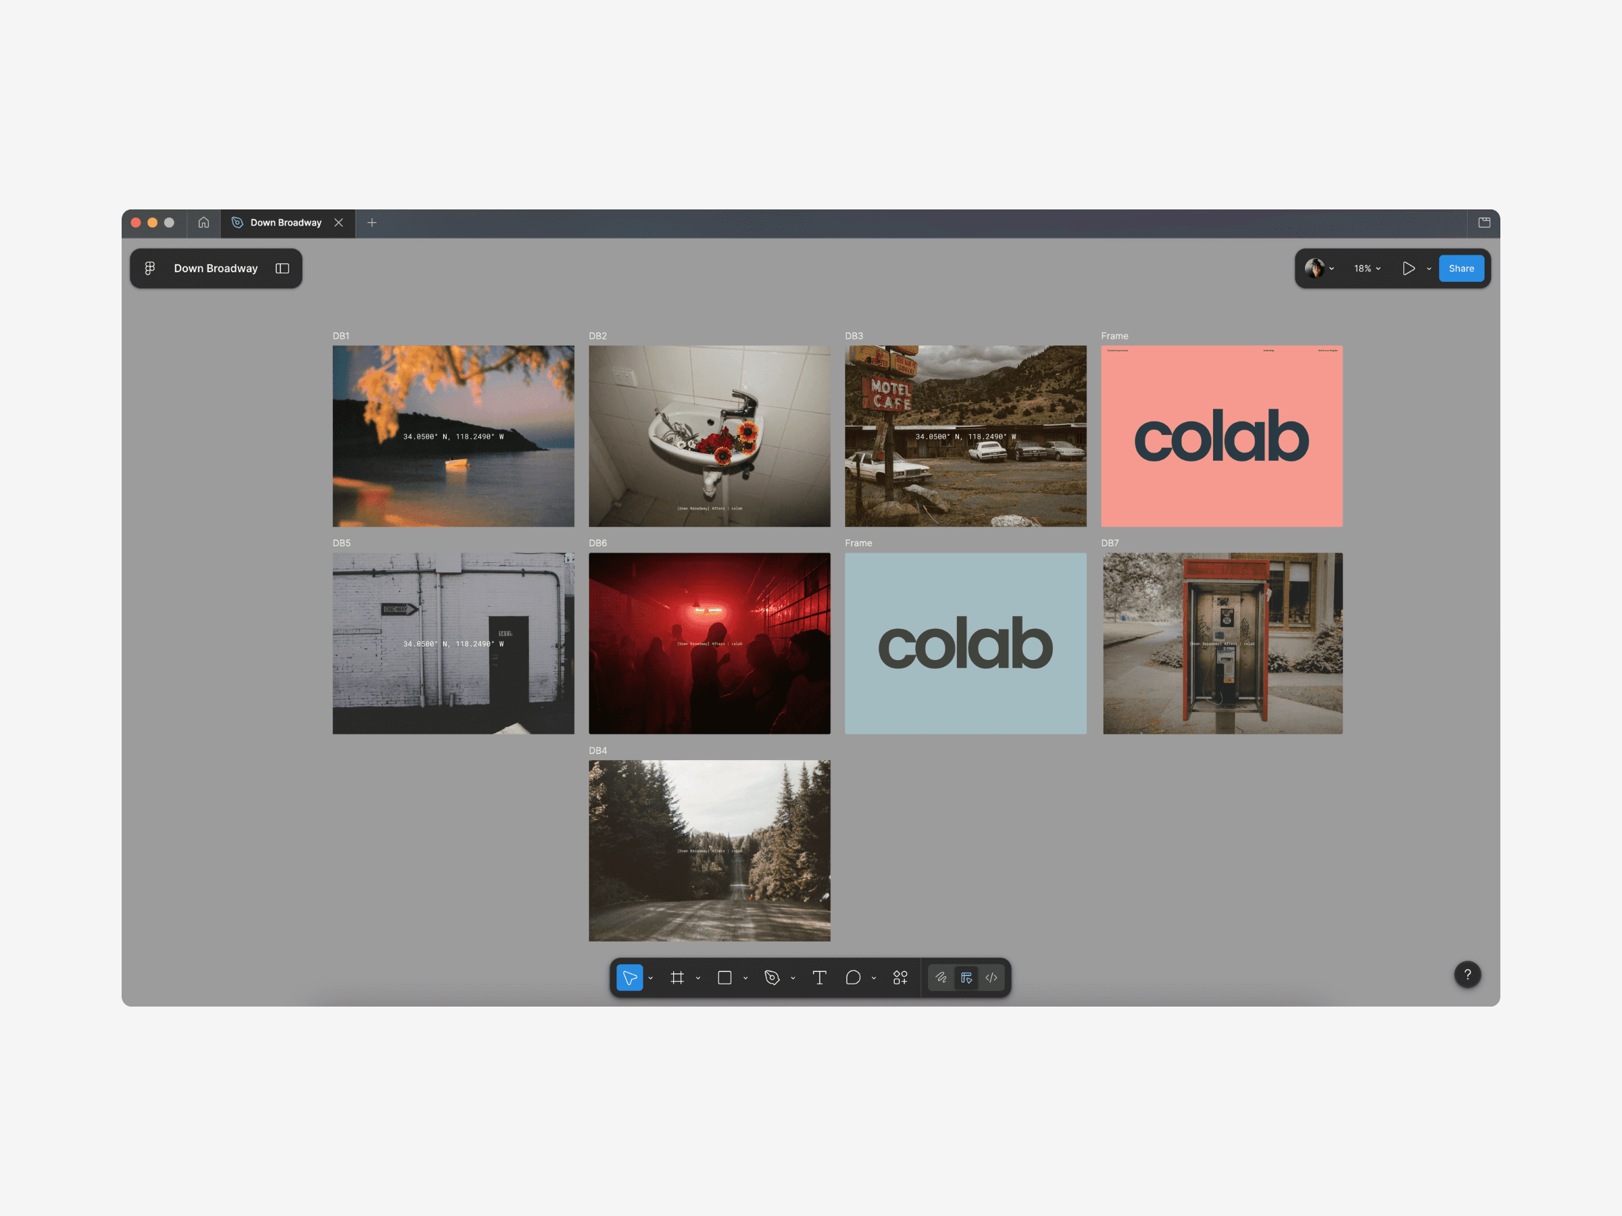Click the blue Share button
Screen dimensions: 1622x1216
[x=1460, y=268]
